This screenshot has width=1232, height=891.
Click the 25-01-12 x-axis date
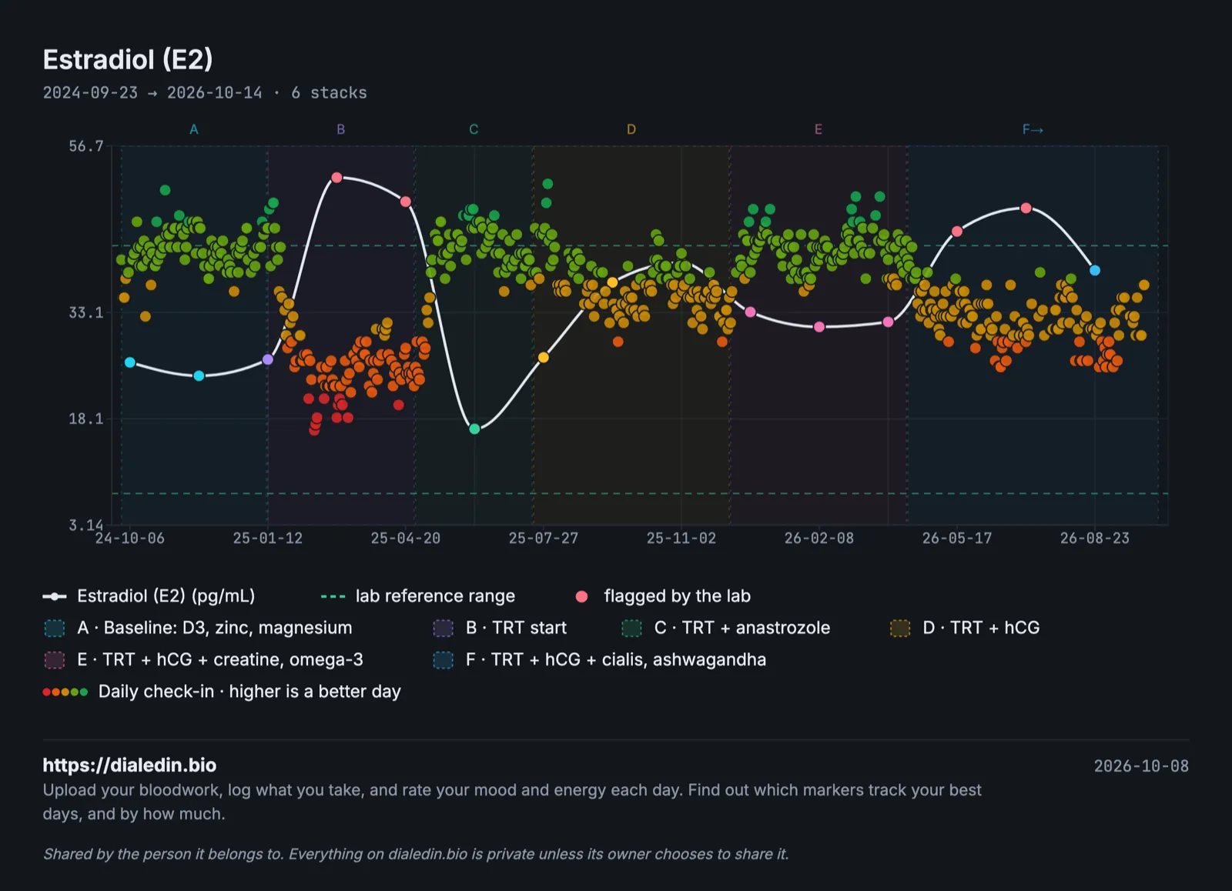[x=268, y=538]
